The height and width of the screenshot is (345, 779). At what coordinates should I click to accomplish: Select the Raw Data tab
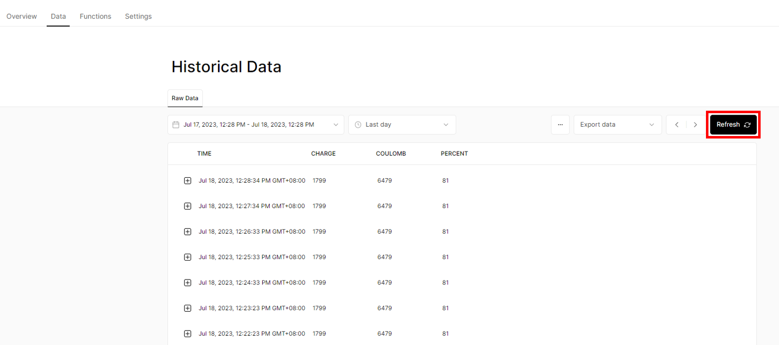[x=185, y=98]
